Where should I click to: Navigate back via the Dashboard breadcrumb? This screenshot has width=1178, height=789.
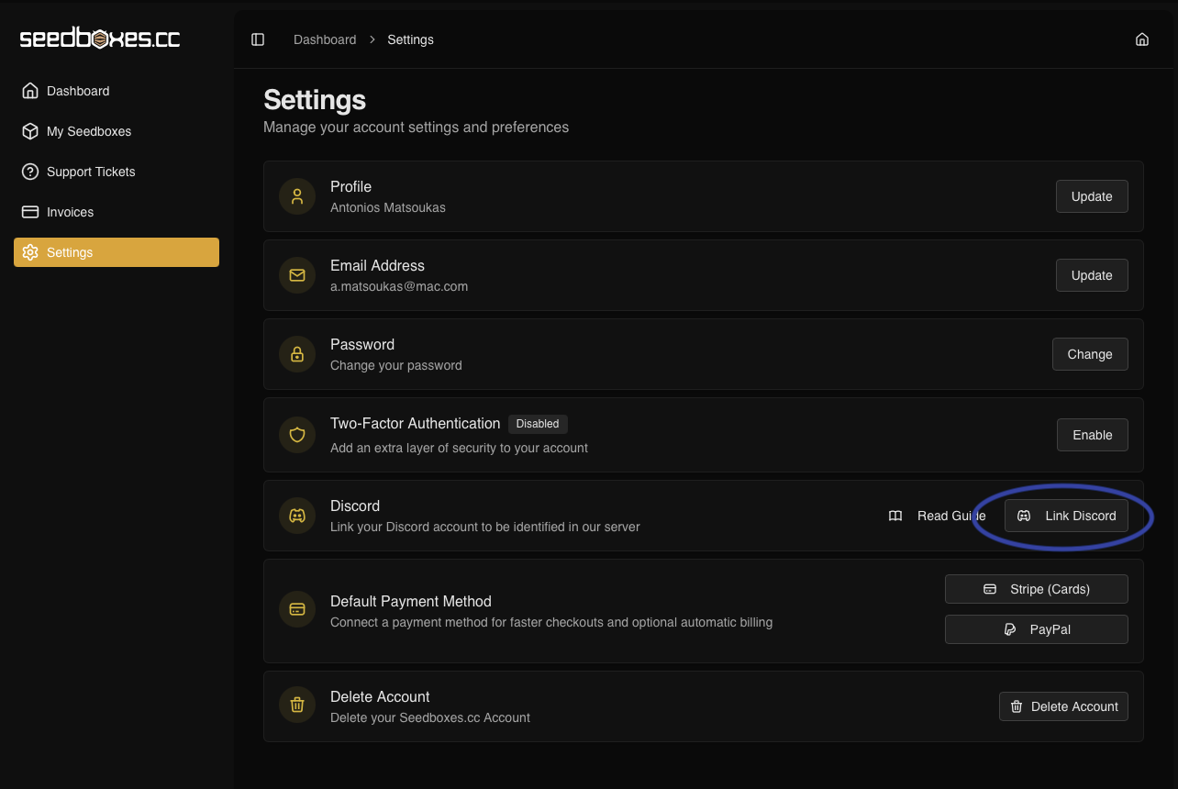[x=325, y=39]
